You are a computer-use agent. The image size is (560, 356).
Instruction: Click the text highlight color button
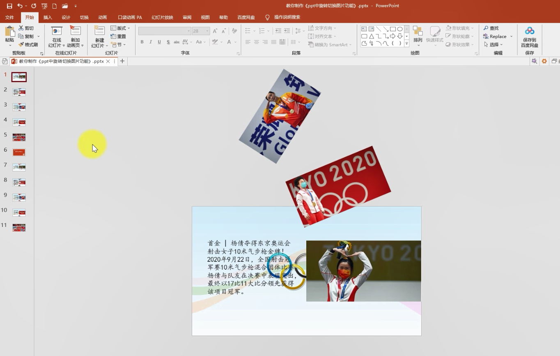coord(215,42)
